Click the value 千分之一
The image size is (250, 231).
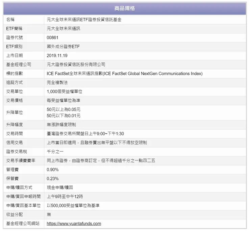(x=55, y=151)
